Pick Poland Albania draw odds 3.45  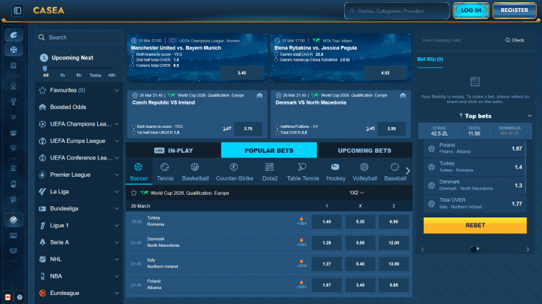360,285
